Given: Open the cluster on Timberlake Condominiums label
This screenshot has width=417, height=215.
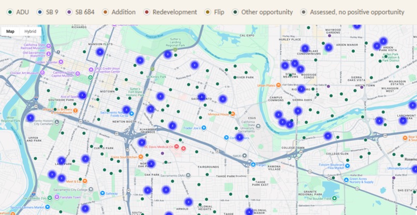Looking at the screenshot, I should pos(305,49).
